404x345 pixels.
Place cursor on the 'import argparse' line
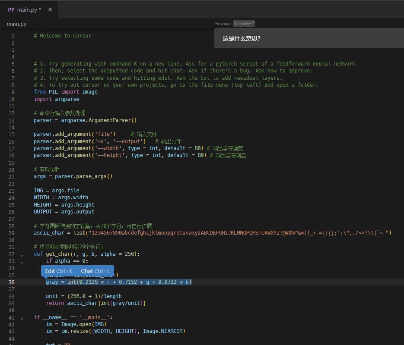click(x=57, y=99)
